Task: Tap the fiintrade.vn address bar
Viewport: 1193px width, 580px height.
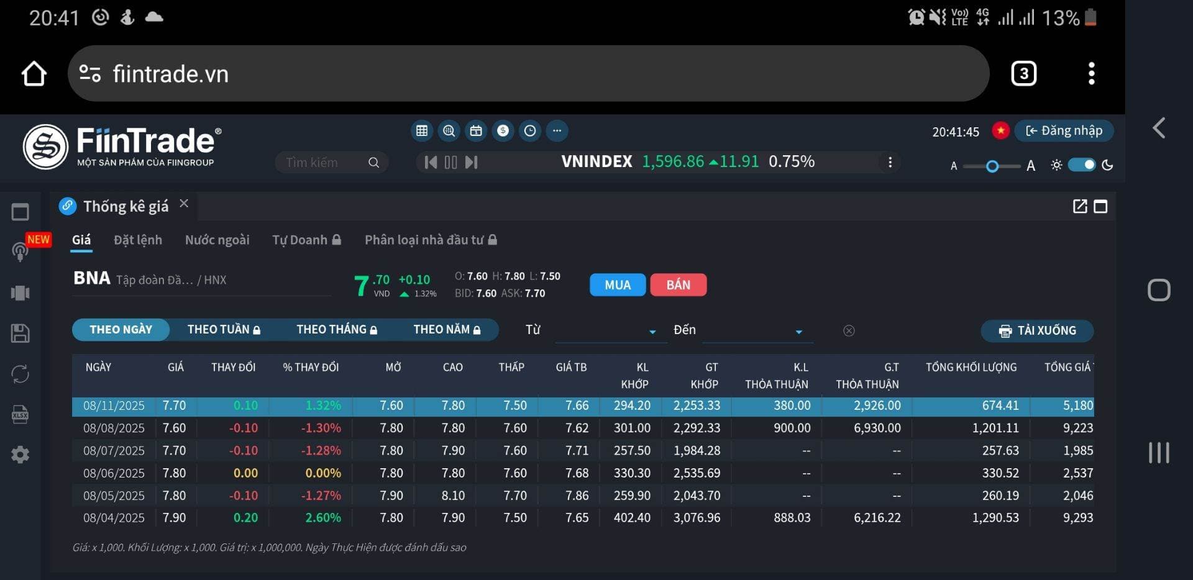Action: point(528,73)
